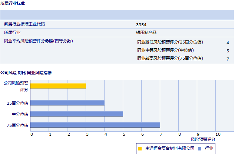238x156 pixels.
Task: Click the 同业中等风险预警评分(中位值) label
Action: [165, 50]
